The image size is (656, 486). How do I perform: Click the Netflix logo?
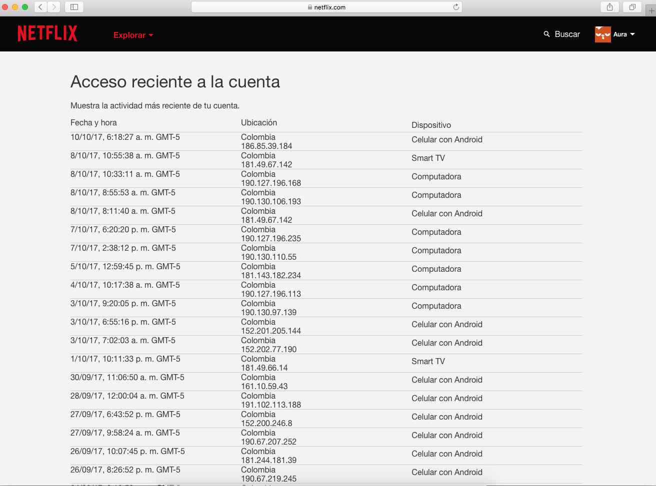(47, 33)
